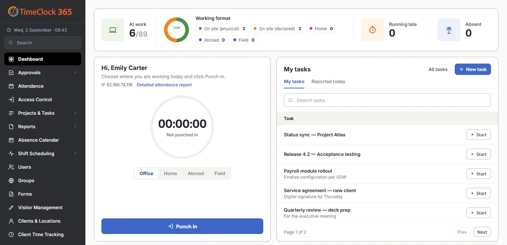This screenshot has height=245, width=507.
Task: Open the Attendance menu item
Action: pos(43,86)
